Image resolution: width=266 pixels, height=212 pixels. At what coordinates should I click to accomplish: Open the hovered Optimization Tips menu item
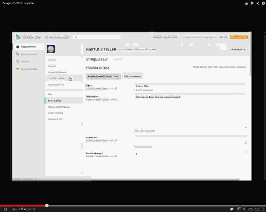[64, 78]
